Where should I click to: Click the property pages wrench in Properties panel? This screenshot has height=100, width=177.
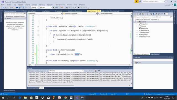(140, 62)
